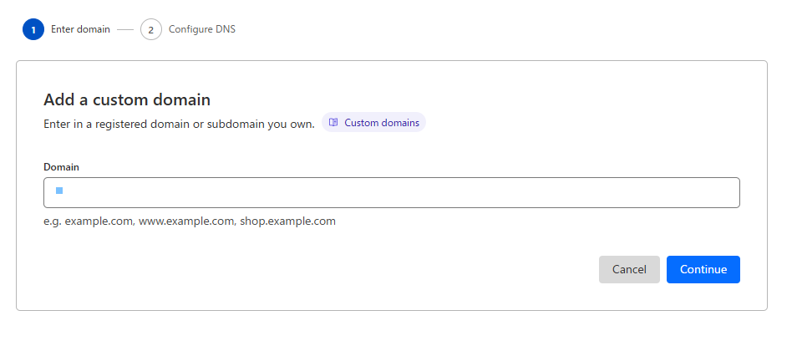Go to the "Configure DNS" step label

201,29
